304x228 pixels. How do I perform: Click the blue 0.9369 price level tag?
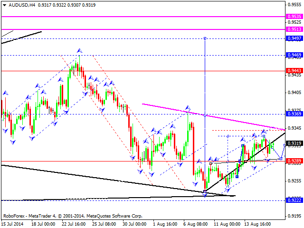pos(293,114)
